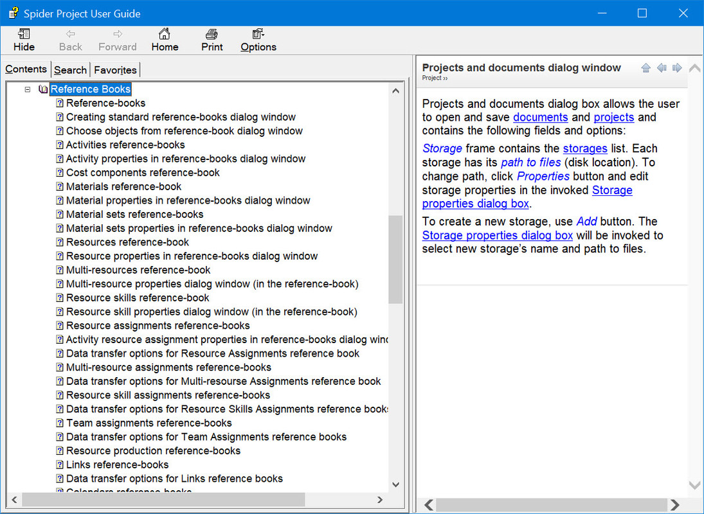Click topic pane horizontal scroll right arrow

(675, 505)
